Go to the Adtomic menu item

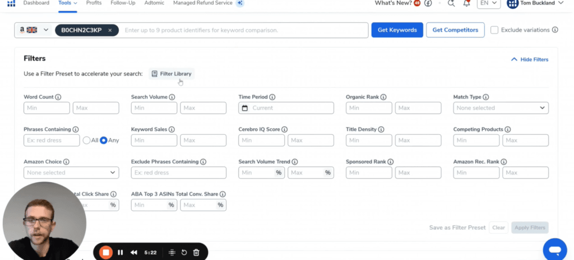point(154,3)
